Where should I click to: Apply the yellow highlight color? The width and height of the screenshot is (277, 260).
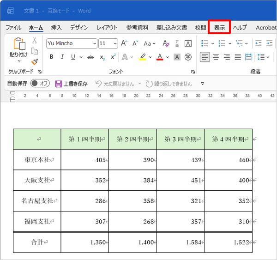(143, 57)
